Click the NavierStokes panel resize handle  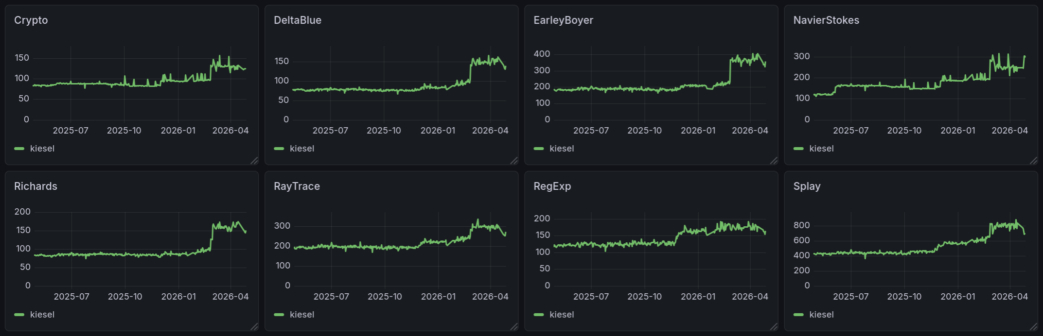(1033, 161)
